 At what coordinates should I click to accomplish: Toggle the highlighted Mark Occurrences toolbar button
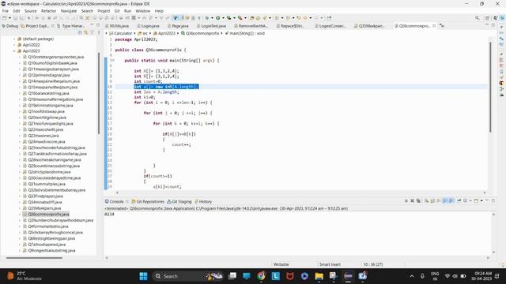point(176,18)
